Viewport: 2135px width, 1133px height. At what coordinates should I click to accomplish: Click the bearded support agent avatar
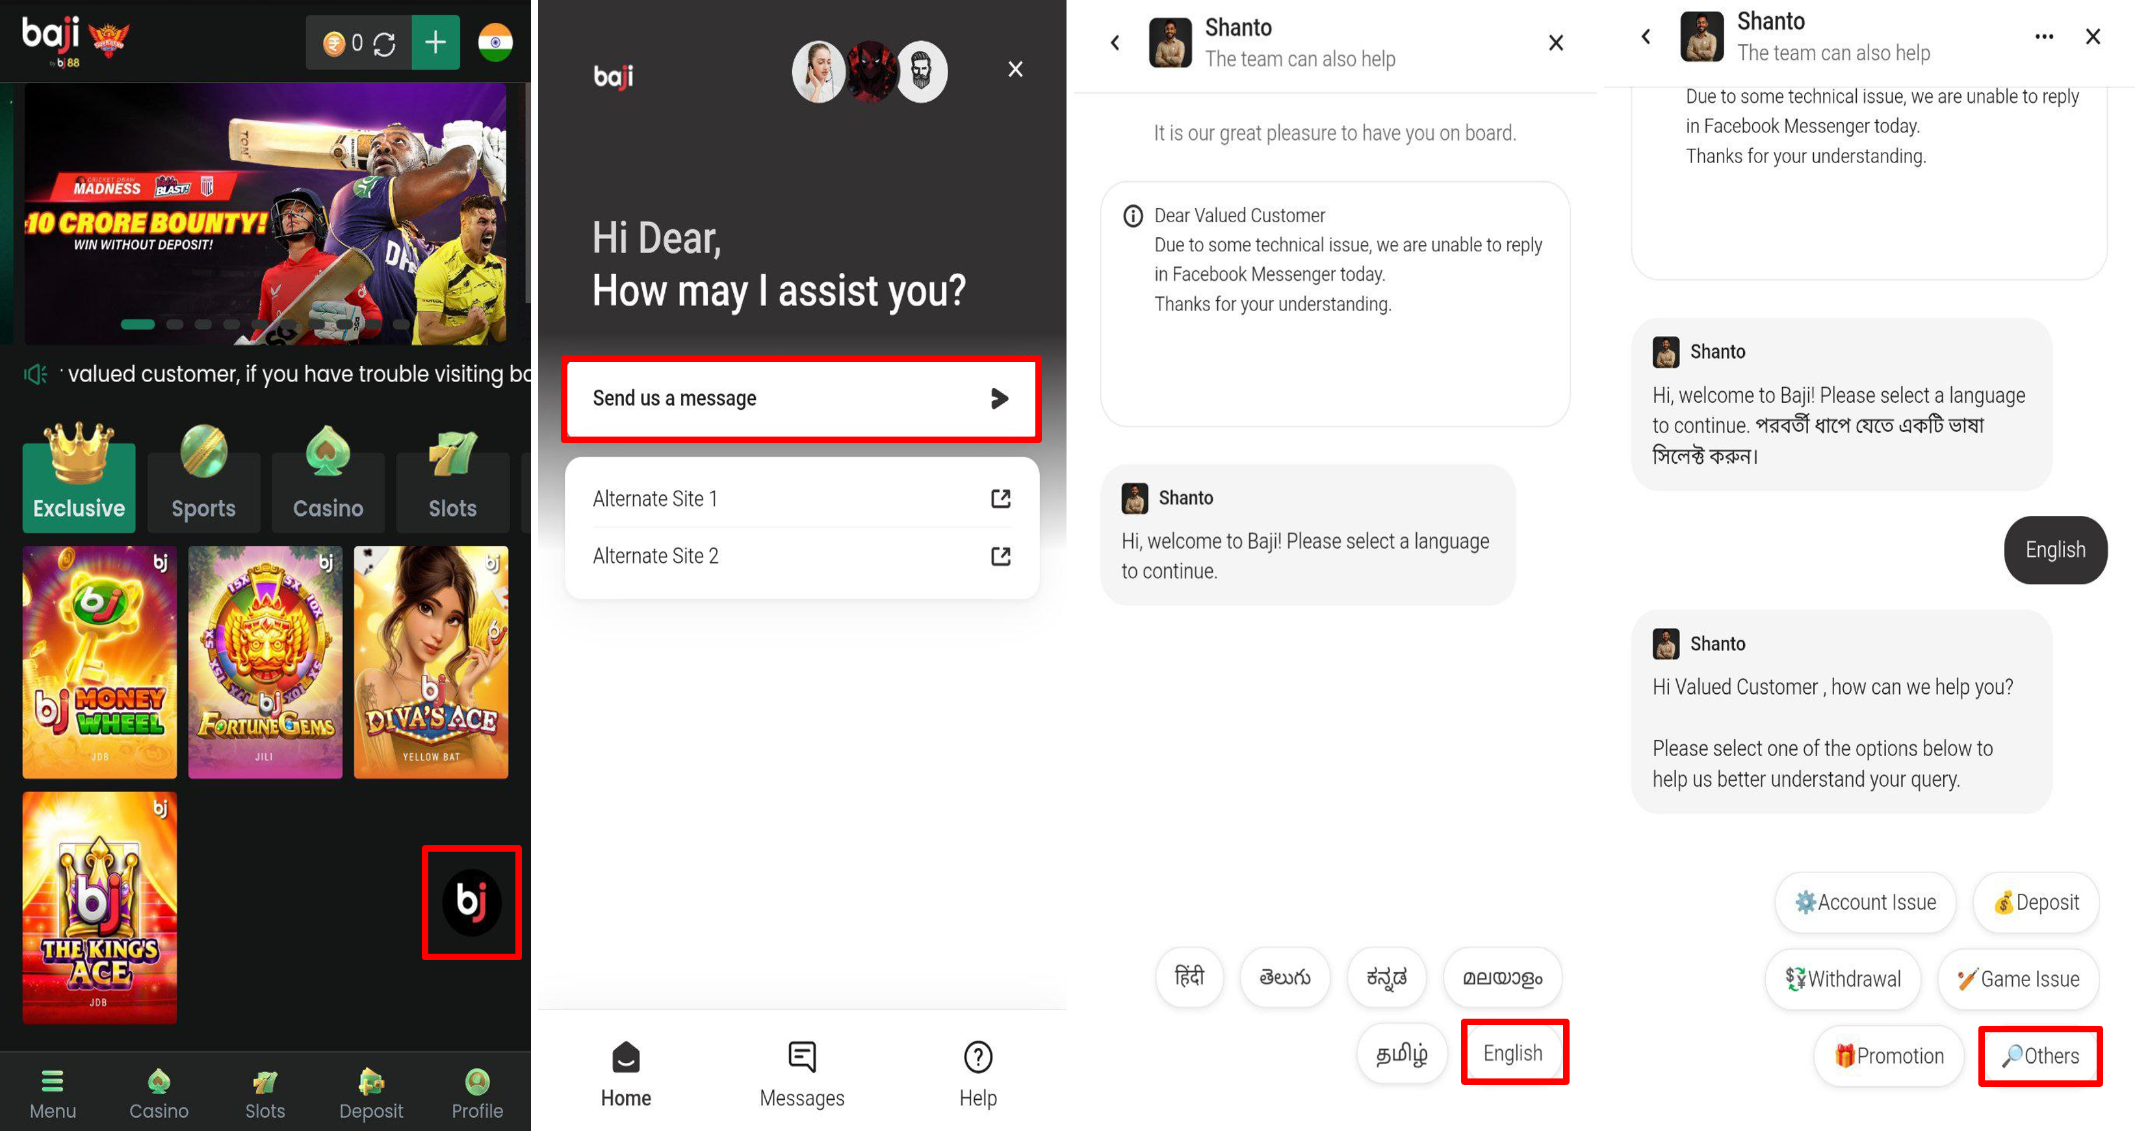(922, 72)
